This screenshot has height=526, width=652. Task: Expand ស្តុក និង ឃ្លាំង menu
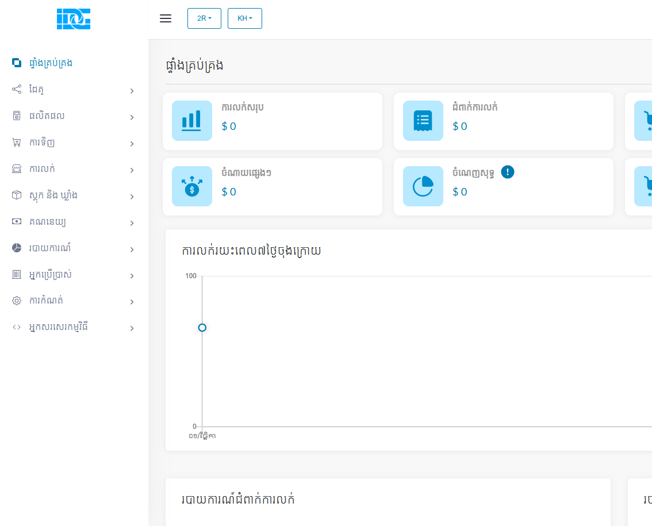pyautogui.click(x=74, y=195)
